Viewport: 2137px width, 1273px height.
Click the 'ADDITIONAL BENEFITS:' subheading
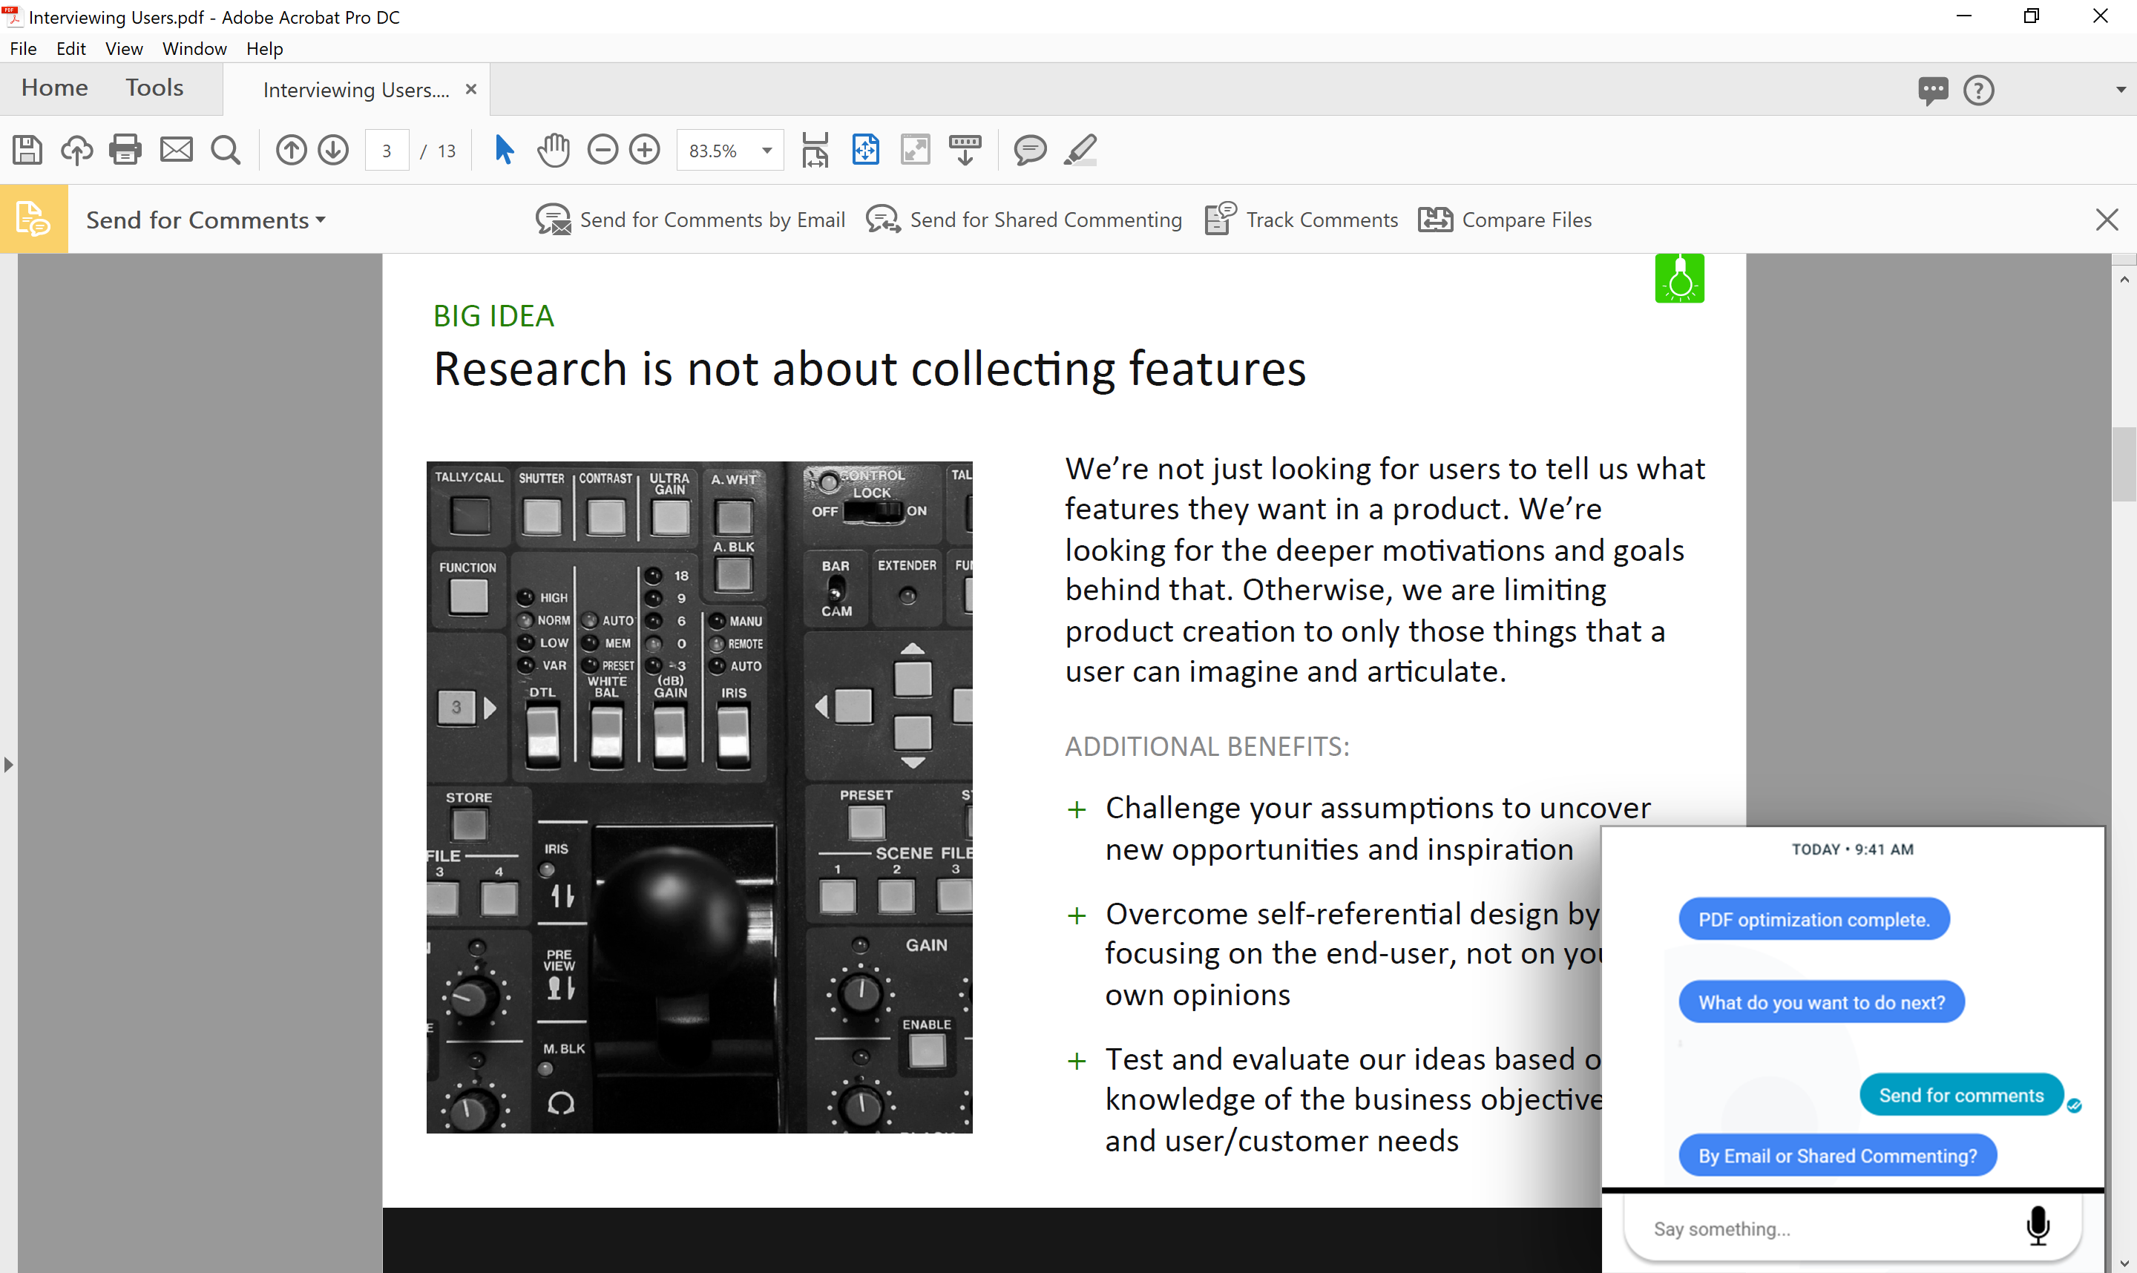(1207, 746)
